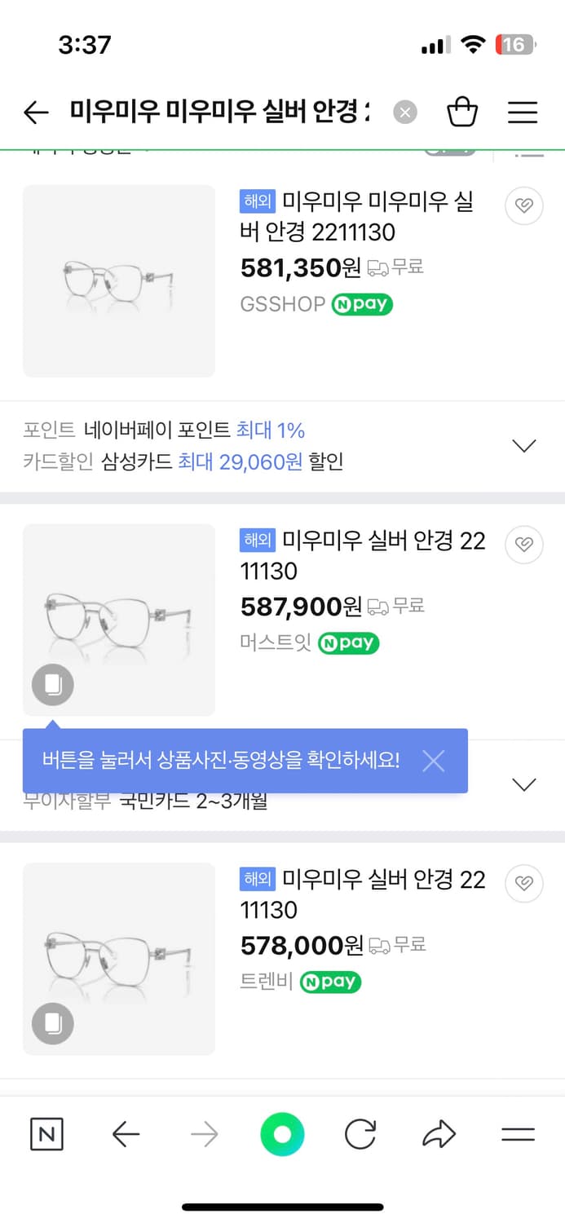Tap the page refresh icon
The image size is (565, 1223).
click(360, 1133)
